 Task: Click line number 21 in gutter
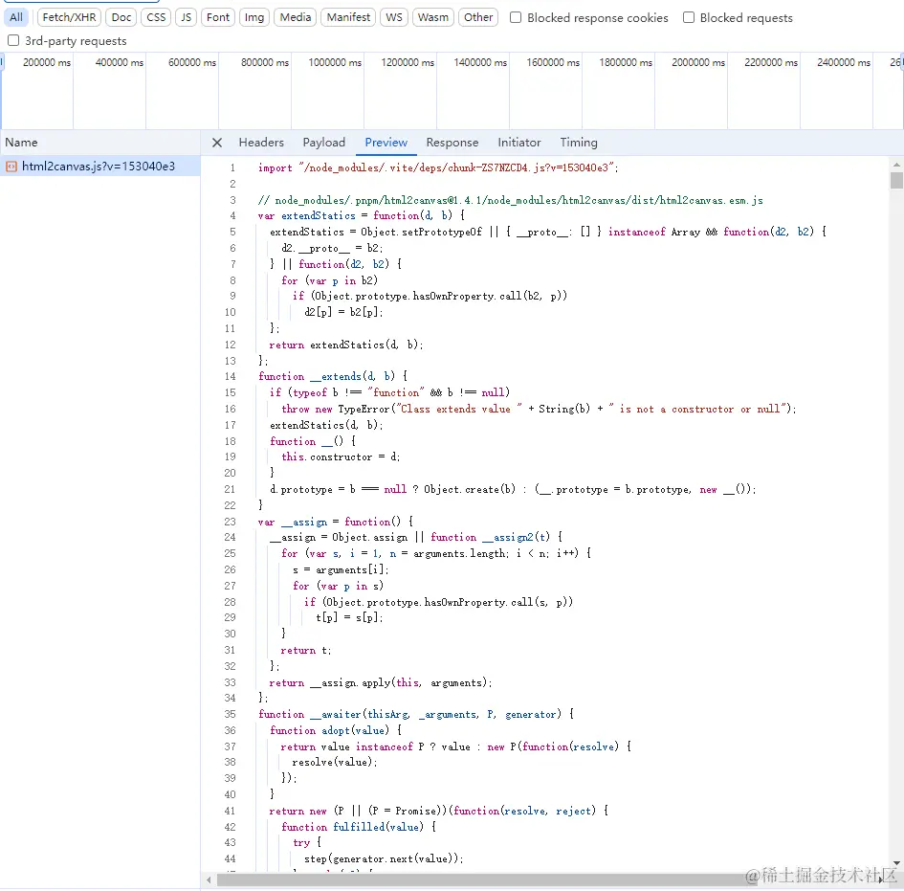230,489
